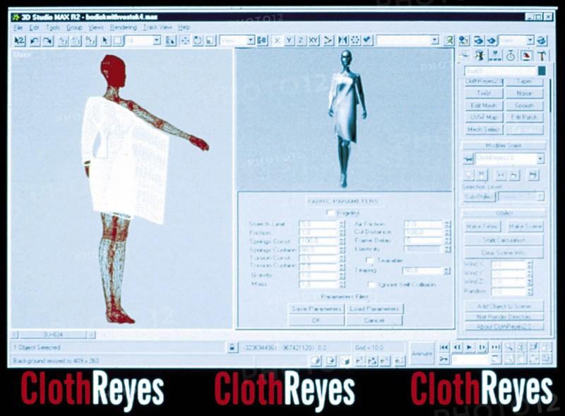Switch to the Motion command panel tab
565x416 pixels.
pos(511,56)
